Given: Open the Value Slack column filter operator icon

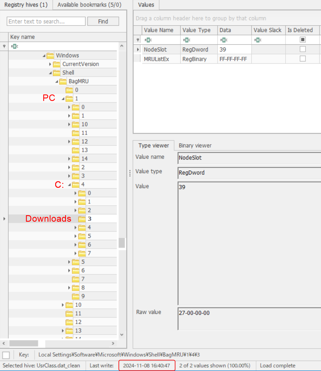Looking at the screenshot, I should (258, 40).
